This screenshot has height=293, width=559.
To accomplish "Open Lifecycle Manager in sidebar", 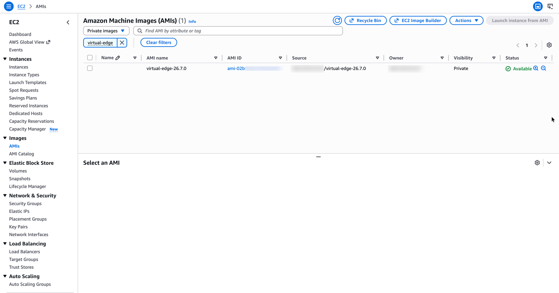I will 27,186.
